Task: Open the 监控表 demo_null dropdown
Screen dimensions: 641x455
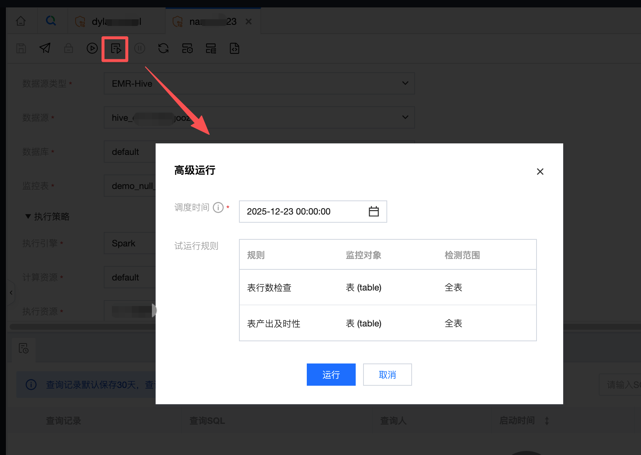Action: point(130,186)
